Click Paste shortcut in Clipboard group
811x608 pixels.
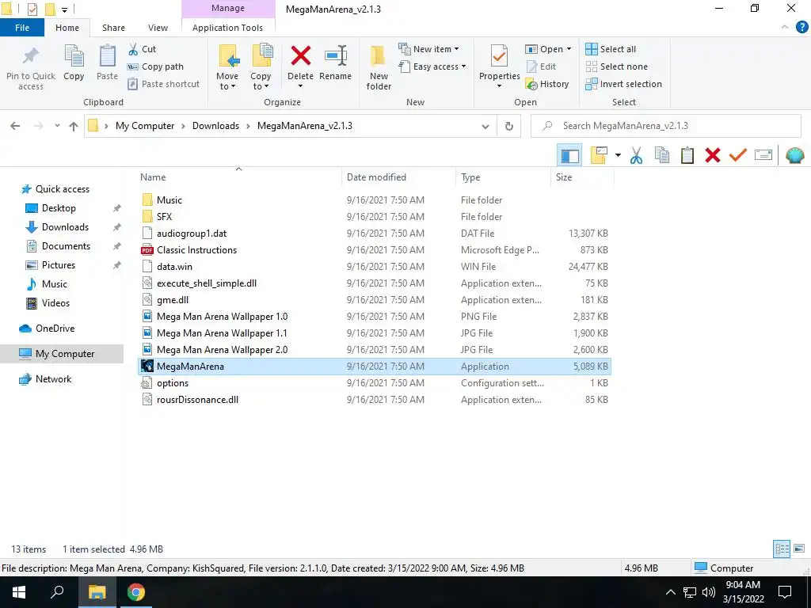tap(163, 84)
